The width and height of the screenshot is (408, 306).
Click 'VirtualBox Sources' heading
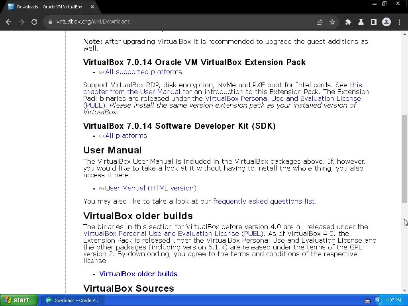tap(129, 288)
